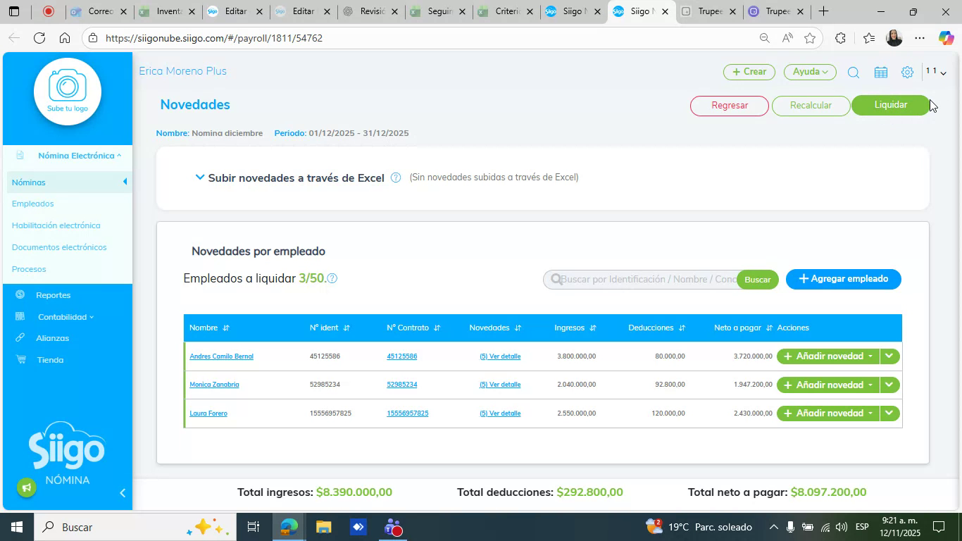The image size is (962, 541).
Task: Open the user account dropdown arrow
Action: click(x=943, y=73)
